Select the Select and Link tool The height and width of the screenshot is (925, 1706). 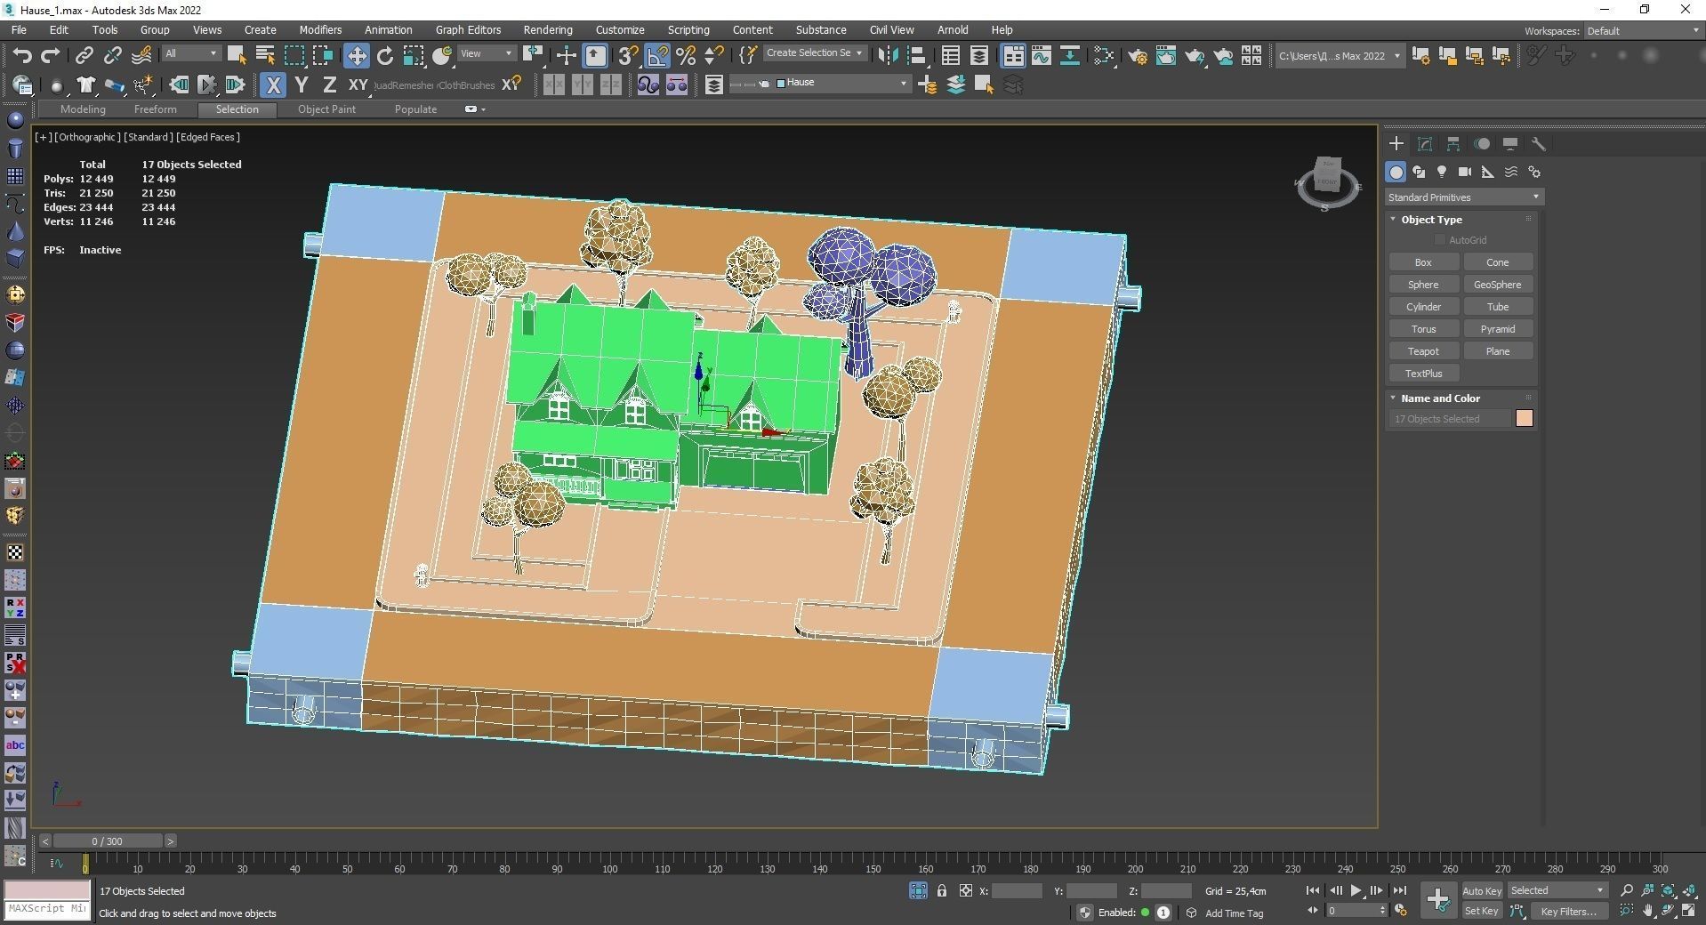[84, 55]
